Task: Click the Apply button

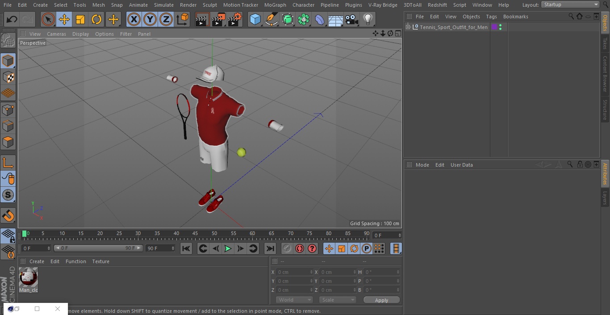Action: pyautogui.click(x=381, y=300)
